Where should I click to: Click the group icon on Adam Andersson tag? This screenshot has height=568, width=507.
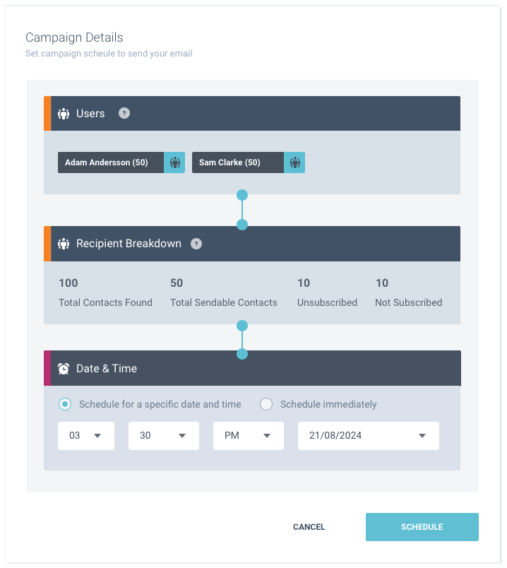pos(174,162)
